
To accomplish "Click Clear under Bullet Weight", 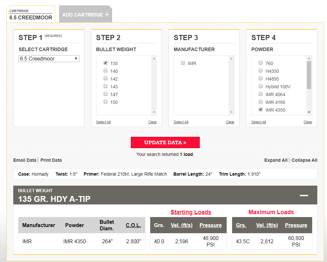I will [152, 122].
